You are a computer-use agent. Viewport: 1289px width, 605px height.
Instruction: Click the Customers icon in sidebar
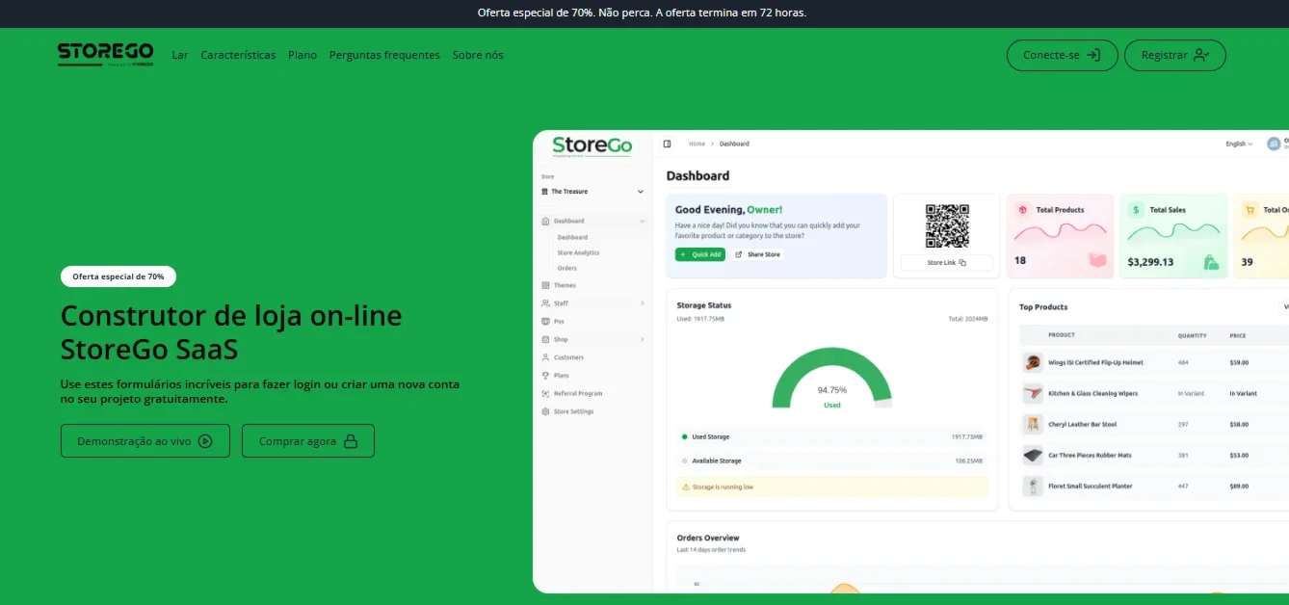tap(546, 357)
